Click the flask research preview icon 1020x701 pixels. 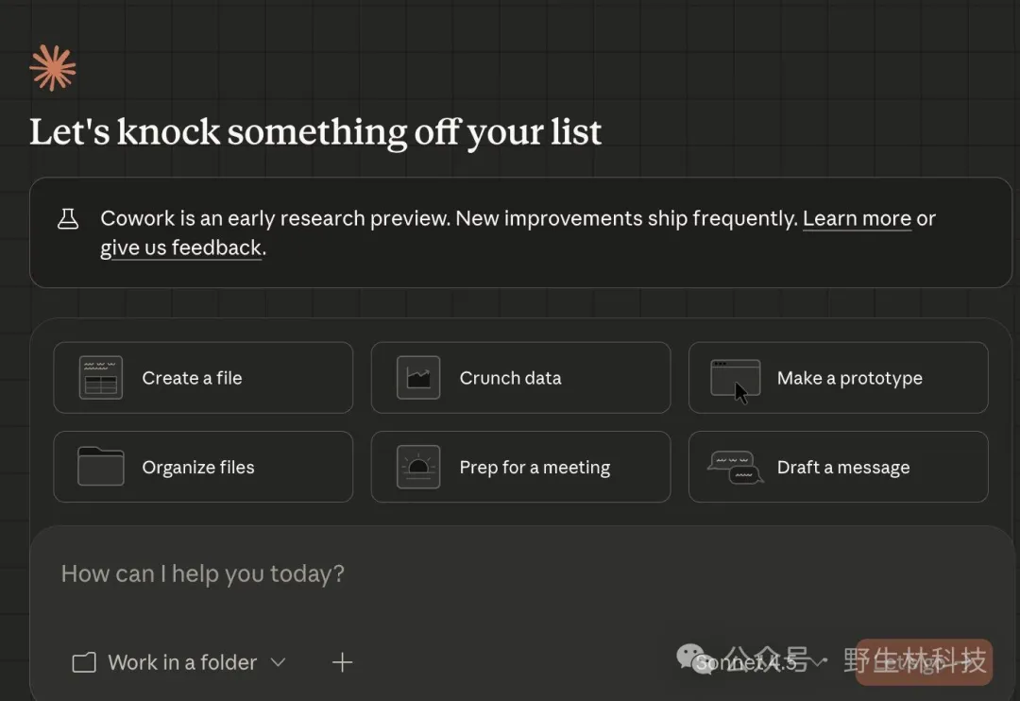tap(68, 219)
